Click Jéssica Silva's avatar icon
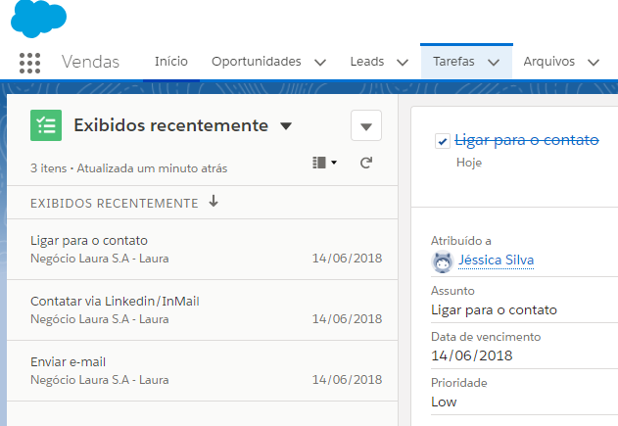The image size is (618, 426). click(443, 260)
